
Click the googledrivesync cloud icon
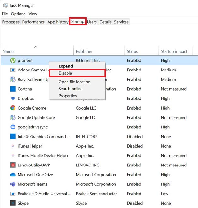click(13, 127)
